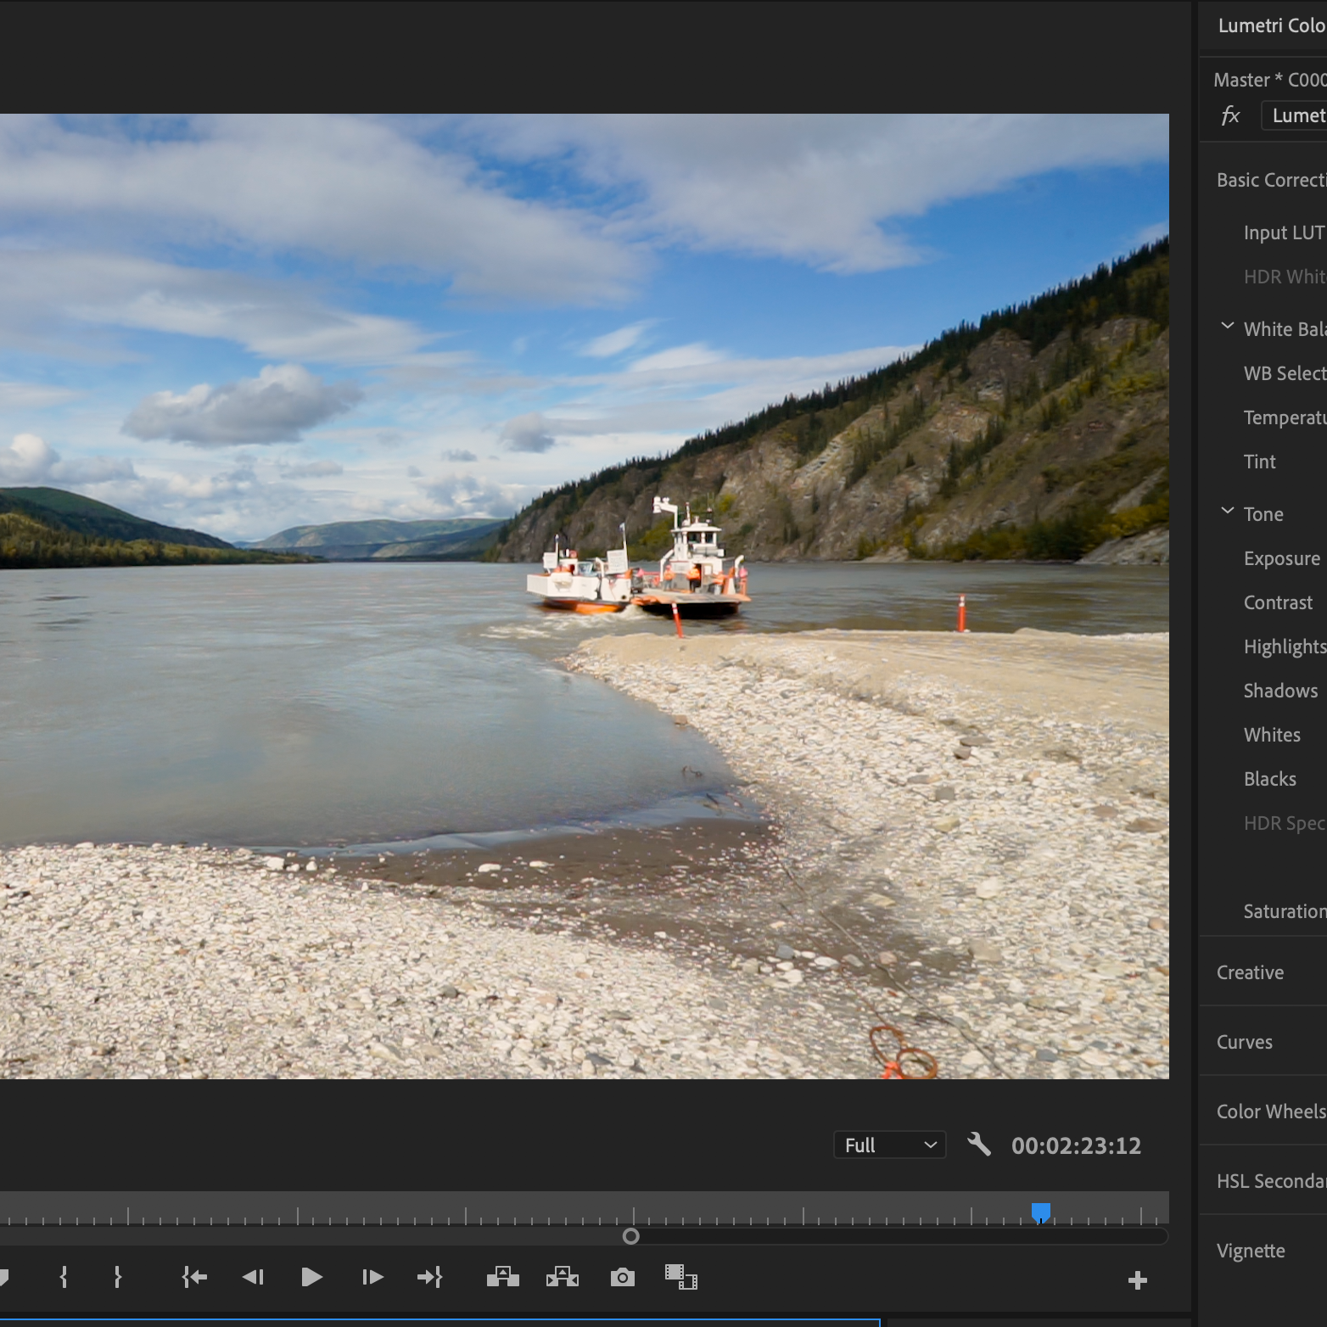Click the Whites label
The image size is (1327, 1327).
click(1272, 735)
